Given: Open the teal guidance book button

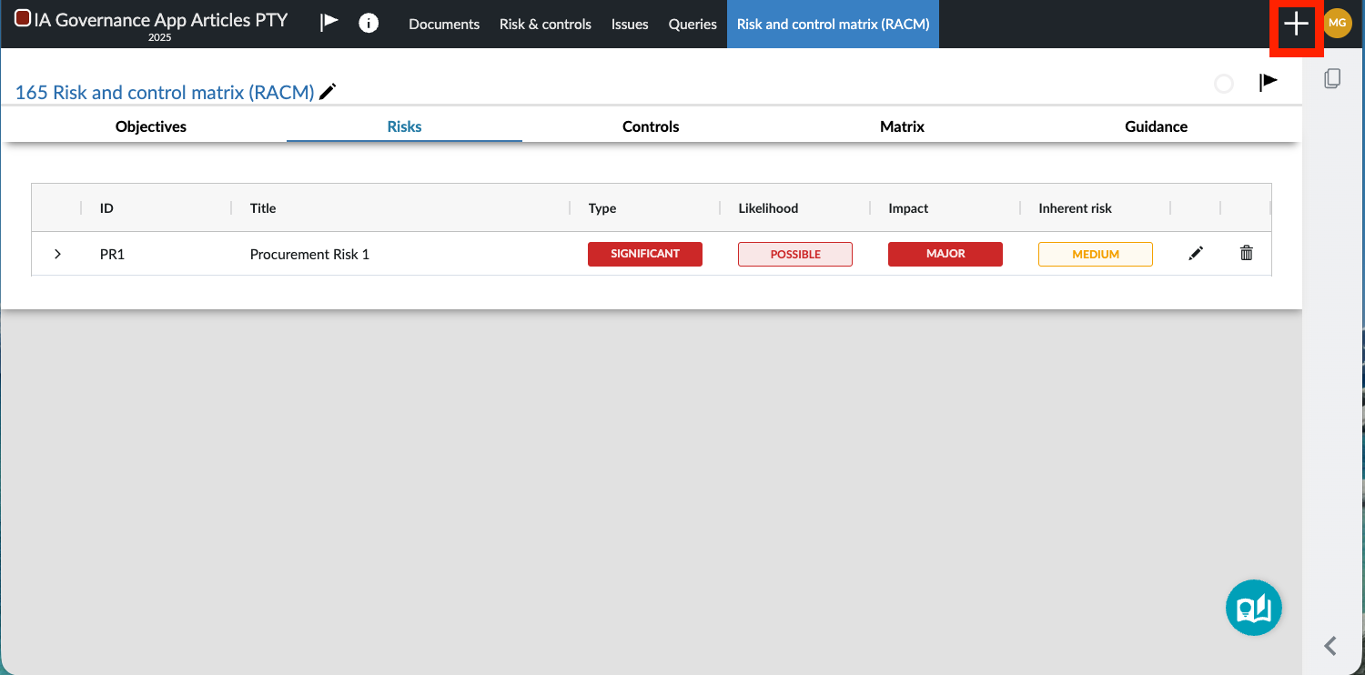Looking at the screenshot, I should [1253, 608].
